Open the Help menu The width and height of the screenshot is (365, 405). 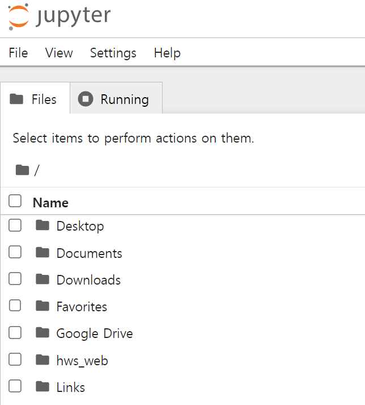tap(167, 53)
